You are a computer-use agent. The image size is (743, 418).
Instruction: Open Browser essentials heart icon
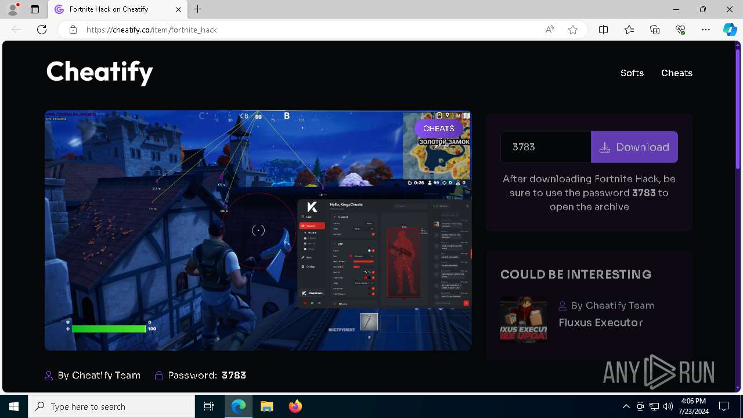(680, 30)
